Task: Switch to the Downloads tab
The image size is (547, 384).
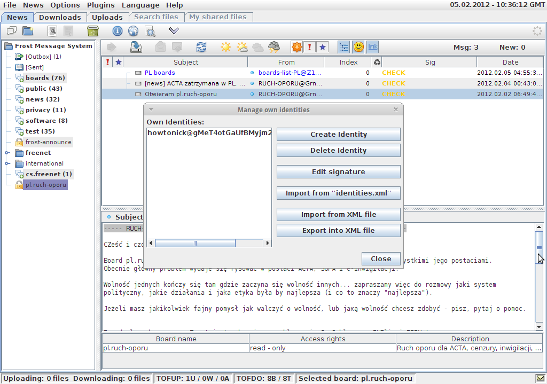Action: tap(60, 18)
